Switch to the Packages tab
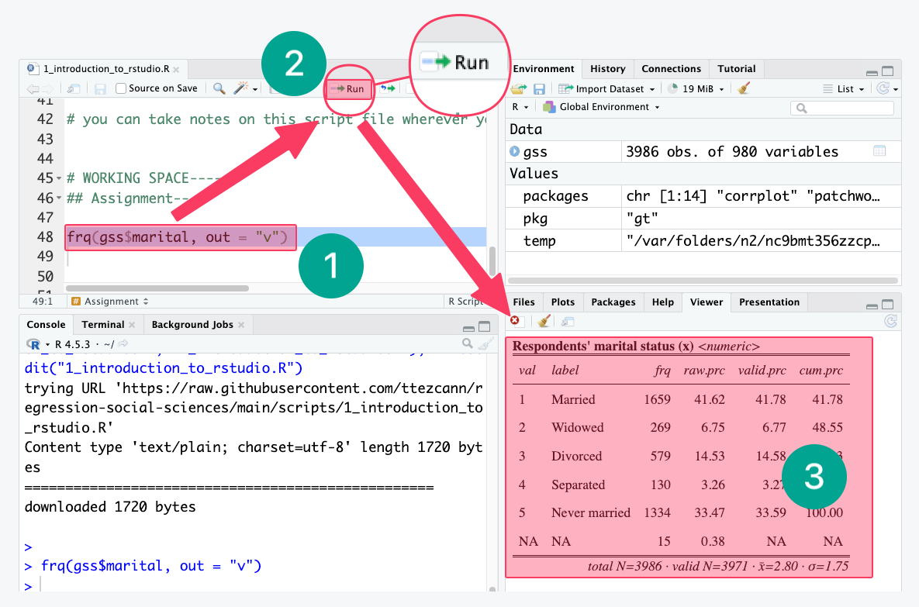Viewport: 919px width, 607px height. (x=613, y=302)
